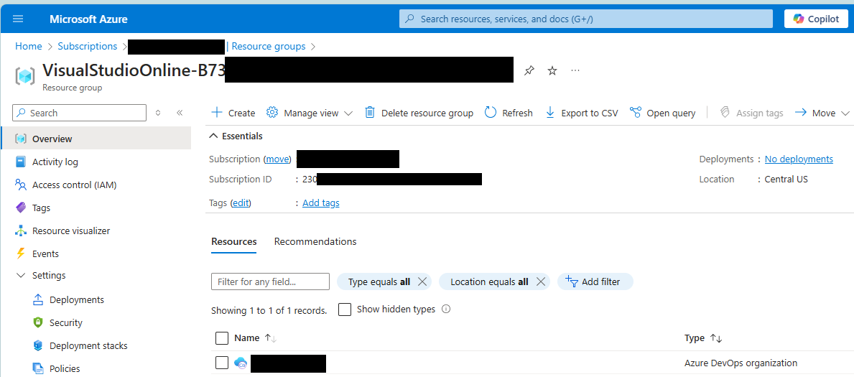854x377 pixels.
Task: Select all resources header checkbox
Action: (x=222, y=338)
